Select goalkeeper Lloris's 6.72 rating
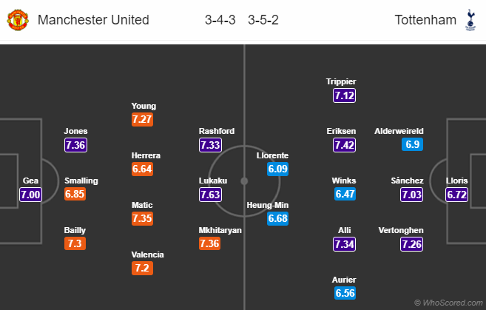 tap(459, 194)
